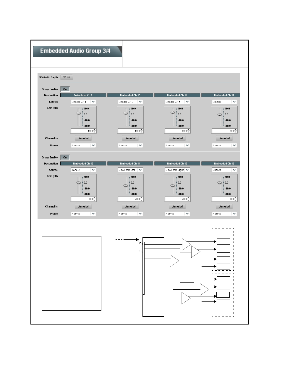Click the Embedded Ch 13 destination header
The image size is (282, 365).
point(83,163)
